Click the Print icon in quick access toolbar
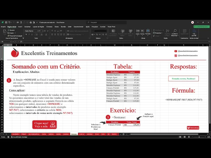The image size is (211, 158). tap(31, 22)
